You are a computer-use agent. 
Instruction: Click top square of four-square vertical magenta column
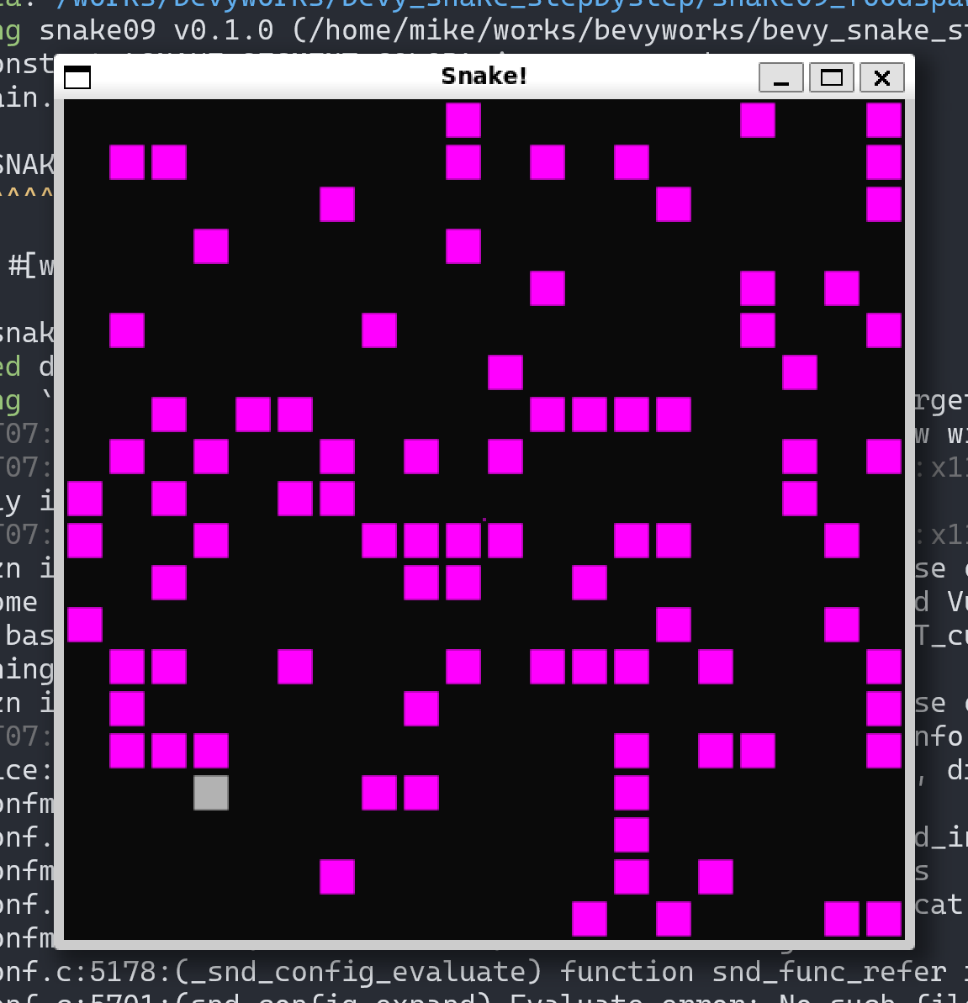click(632, 751)
